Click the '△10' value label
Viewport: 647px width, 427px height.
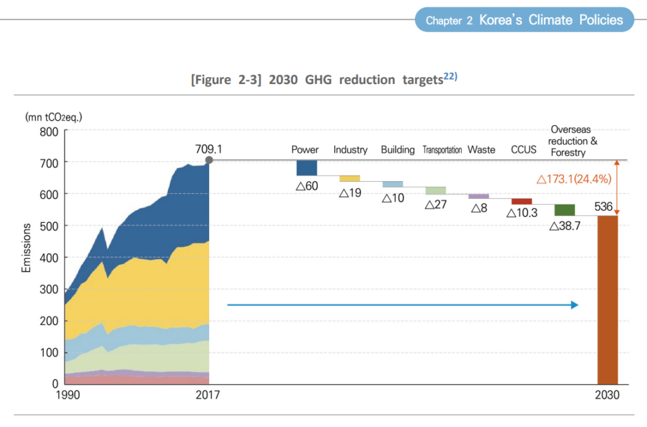pos(393,198)
